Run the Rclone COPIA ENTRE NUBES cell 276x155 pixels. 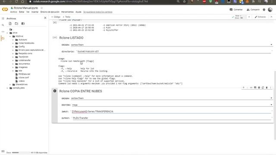point(55,91)
